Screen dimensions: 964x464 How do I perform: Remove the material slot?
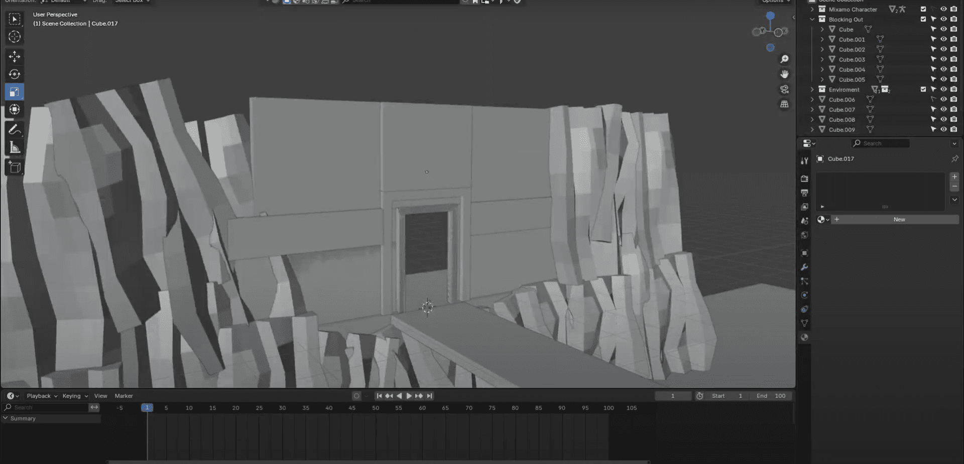tap(954, 187)
